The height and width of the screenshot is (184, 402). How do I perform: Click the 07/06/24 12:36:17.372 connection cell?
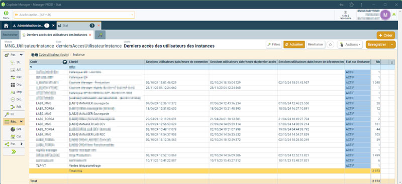[177, 103]
